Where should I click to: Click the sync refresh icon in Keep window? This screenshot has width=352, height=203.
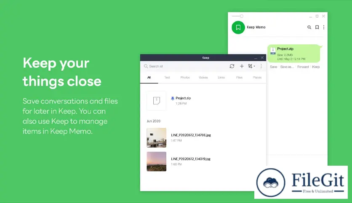232,66
